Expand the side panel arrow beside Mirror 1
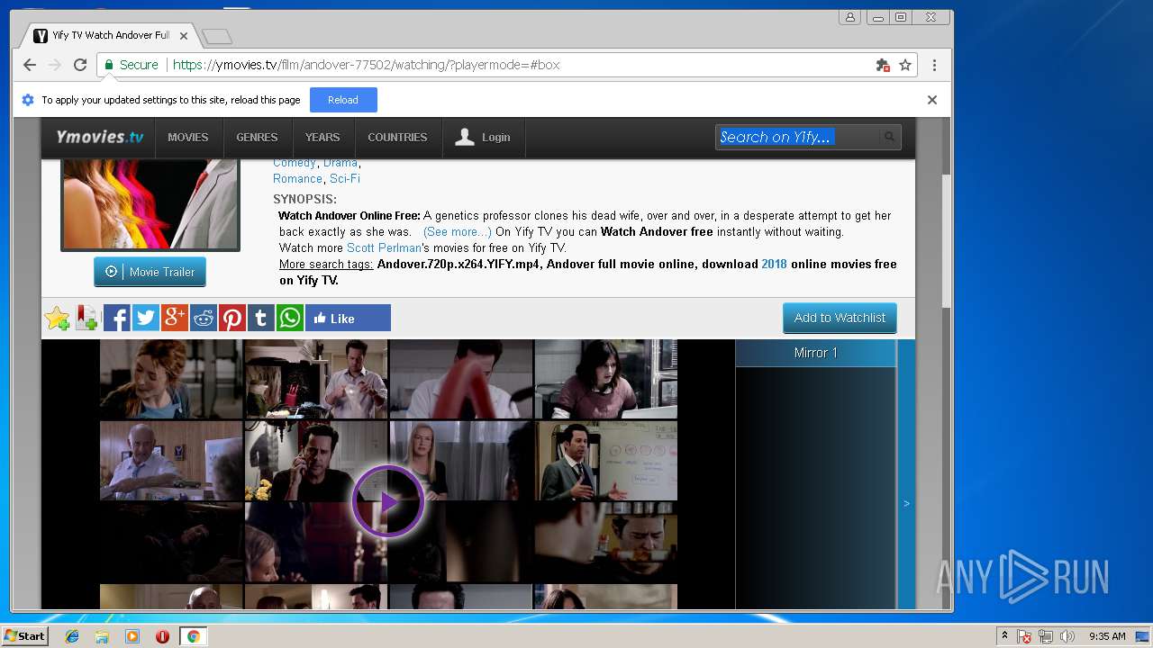 click(906, 503)
